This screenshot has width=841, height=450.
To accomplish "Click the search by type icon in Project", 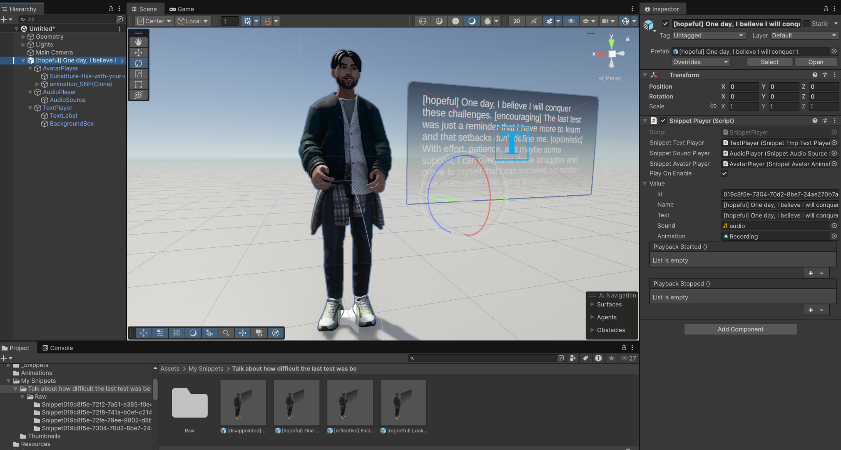I will click(x=573, y=358).
